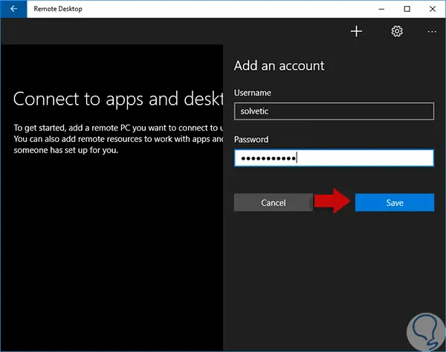This screenshot has height=352, width=446.
Task: Add a new connection with plus icon
Action: pyautogui.click(x=356, y=31)
